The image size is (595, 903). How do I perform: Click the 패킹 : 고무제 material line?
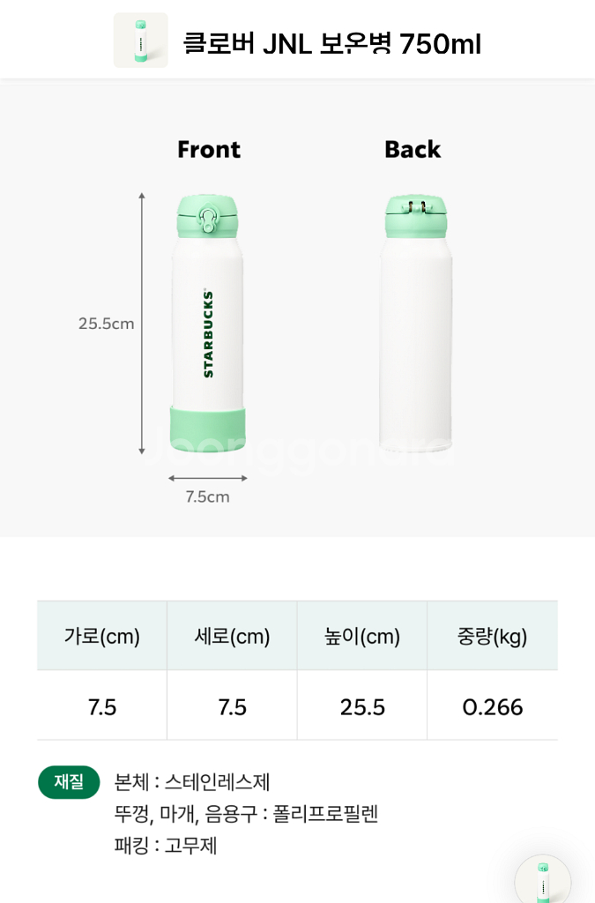click(x=166, y=846)
